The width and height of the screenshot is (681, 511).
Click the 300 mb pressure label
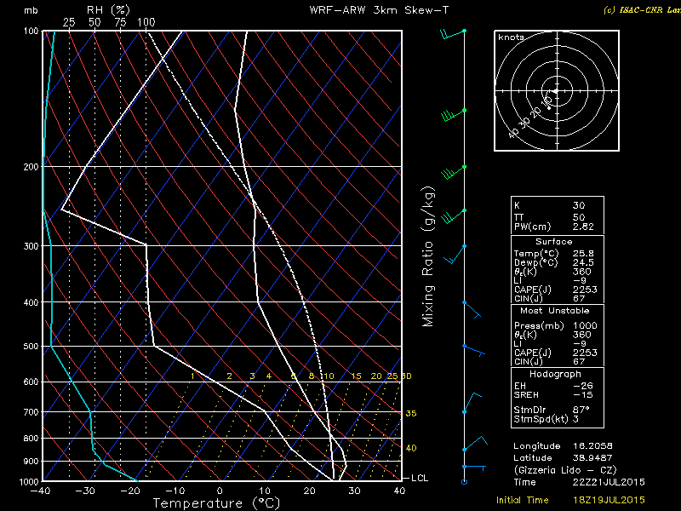tap(31, 246)
